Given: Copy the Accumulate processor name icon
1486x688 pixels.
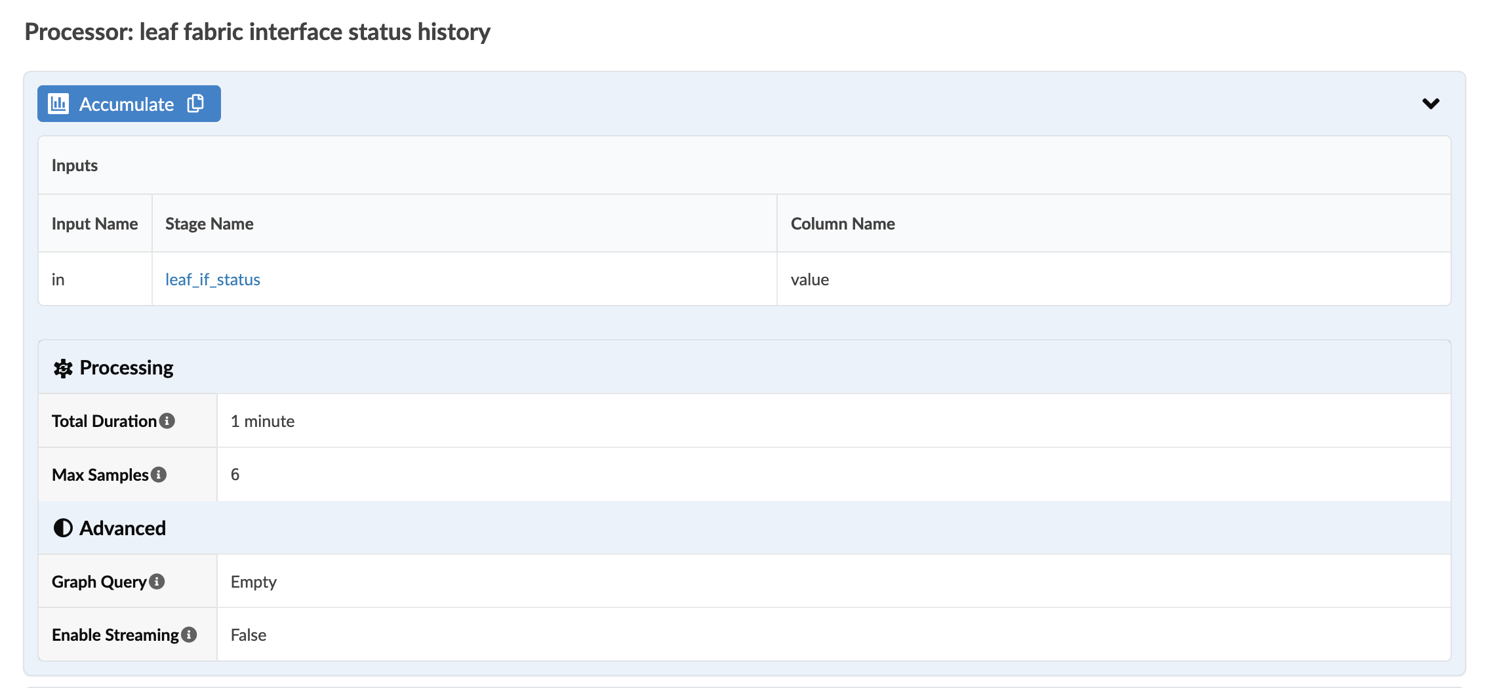Looking at the screenshot, I should (195, 104).
